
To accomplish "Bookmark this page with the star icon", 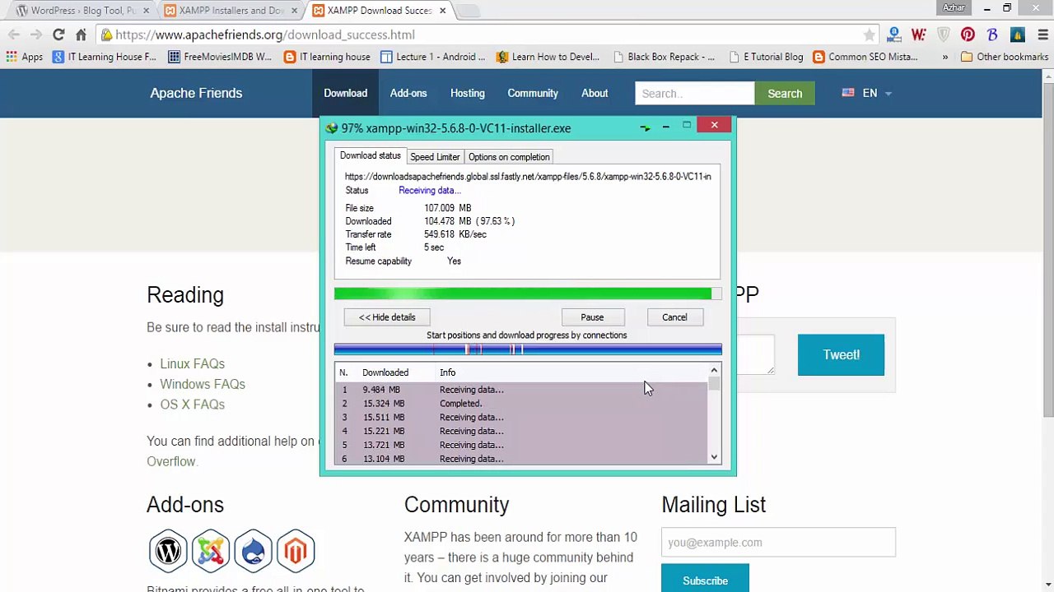I will tap(869, 35).
